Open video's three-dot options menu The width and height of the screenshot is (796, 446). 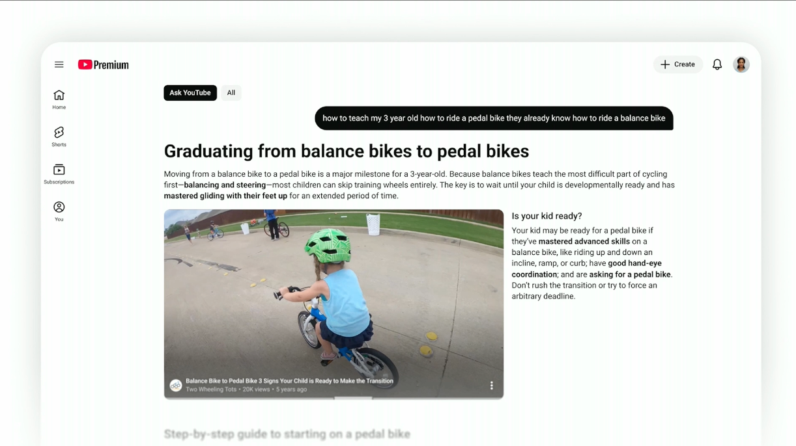[x=492, y=386]
